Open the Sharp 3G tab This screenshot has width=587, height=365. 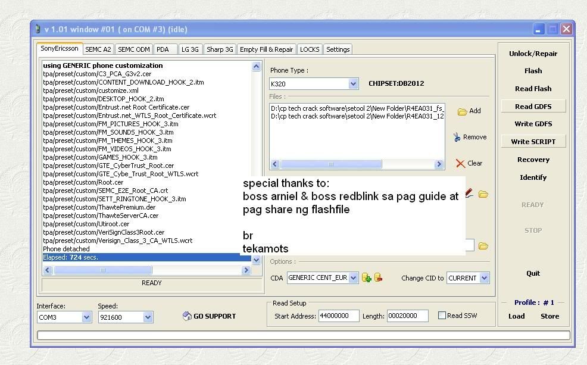point(220,49)
